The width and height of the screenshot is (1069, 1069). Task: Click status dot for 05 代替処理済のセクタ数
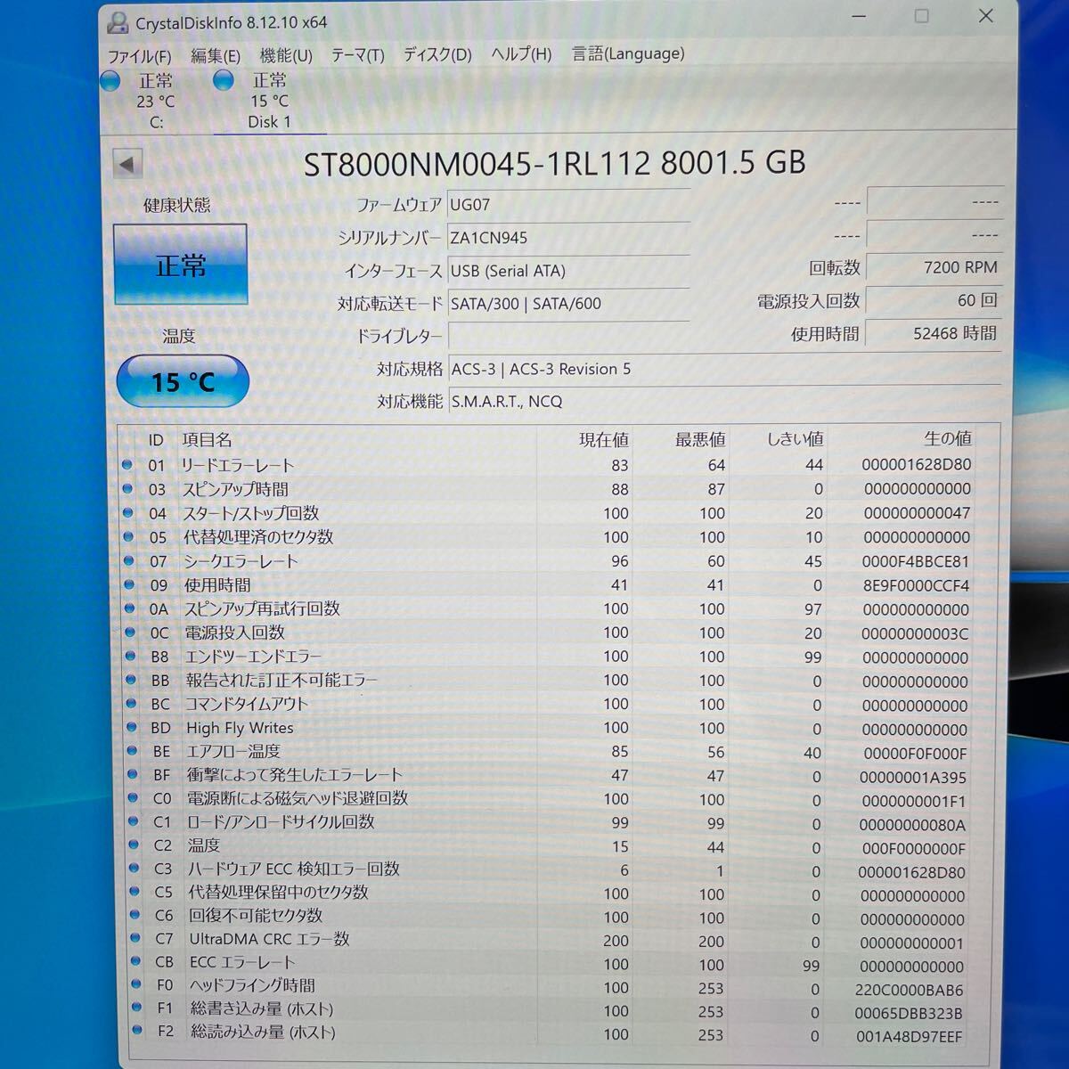point(127,536)
